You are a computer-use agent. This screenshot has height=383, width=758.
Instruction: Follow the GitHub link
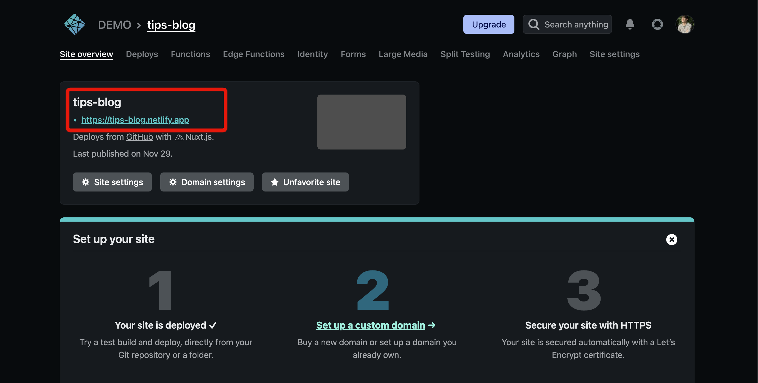point(139,137)
